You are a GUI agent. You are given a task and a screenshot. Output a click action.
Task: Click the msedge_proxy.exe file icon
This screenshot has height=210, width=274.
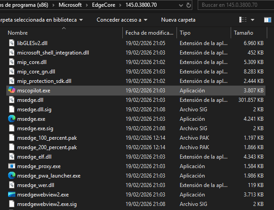[x=11, y=166]
